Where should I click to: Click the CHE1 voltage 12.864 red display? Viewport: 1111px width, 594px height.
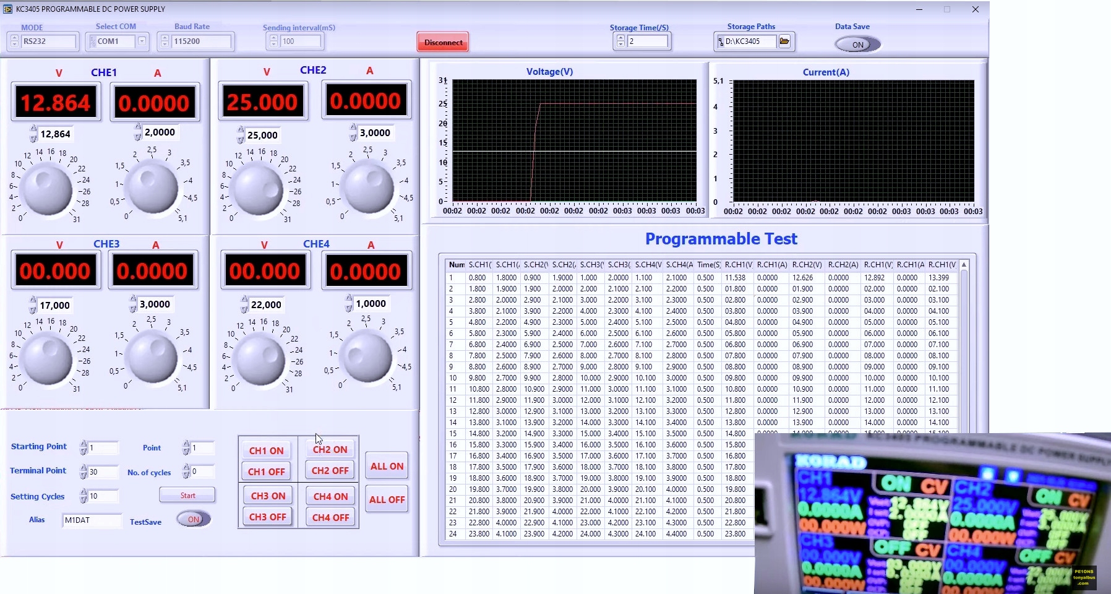56,103
